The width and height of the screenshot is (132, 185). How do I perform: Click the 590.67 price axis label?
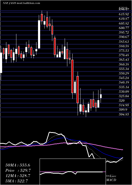[x=124, y=37]
